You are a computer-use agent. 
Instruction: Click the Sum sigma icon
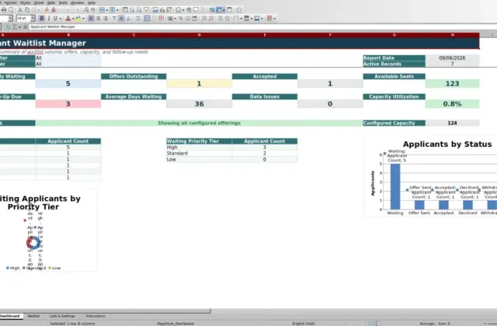click(x=15, y=27)
